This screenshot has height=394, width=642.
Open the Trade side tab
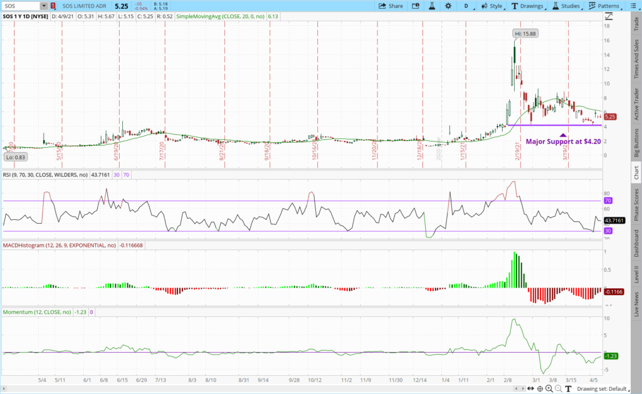tap(636, 24)
